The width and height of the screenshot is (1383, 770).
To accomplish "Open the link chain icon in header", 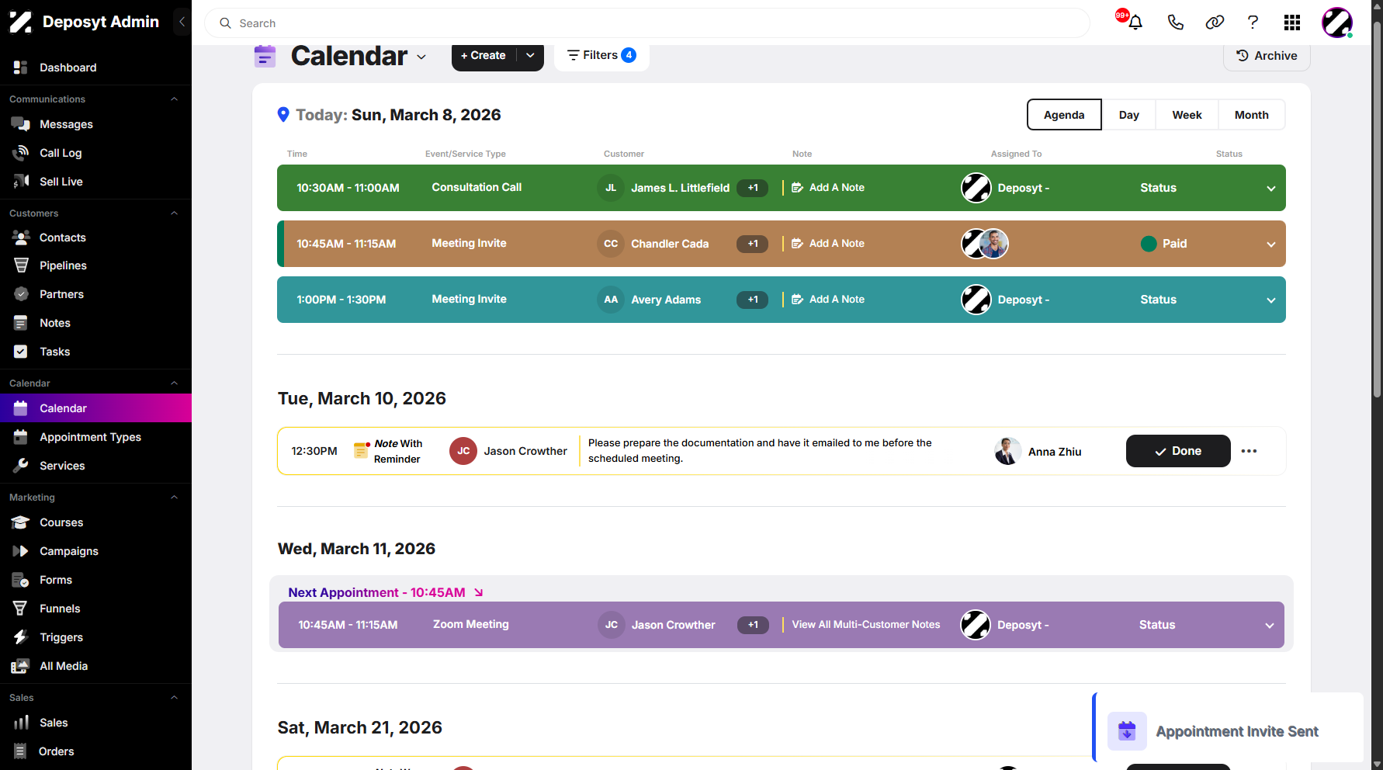I will click(1215, 23).
